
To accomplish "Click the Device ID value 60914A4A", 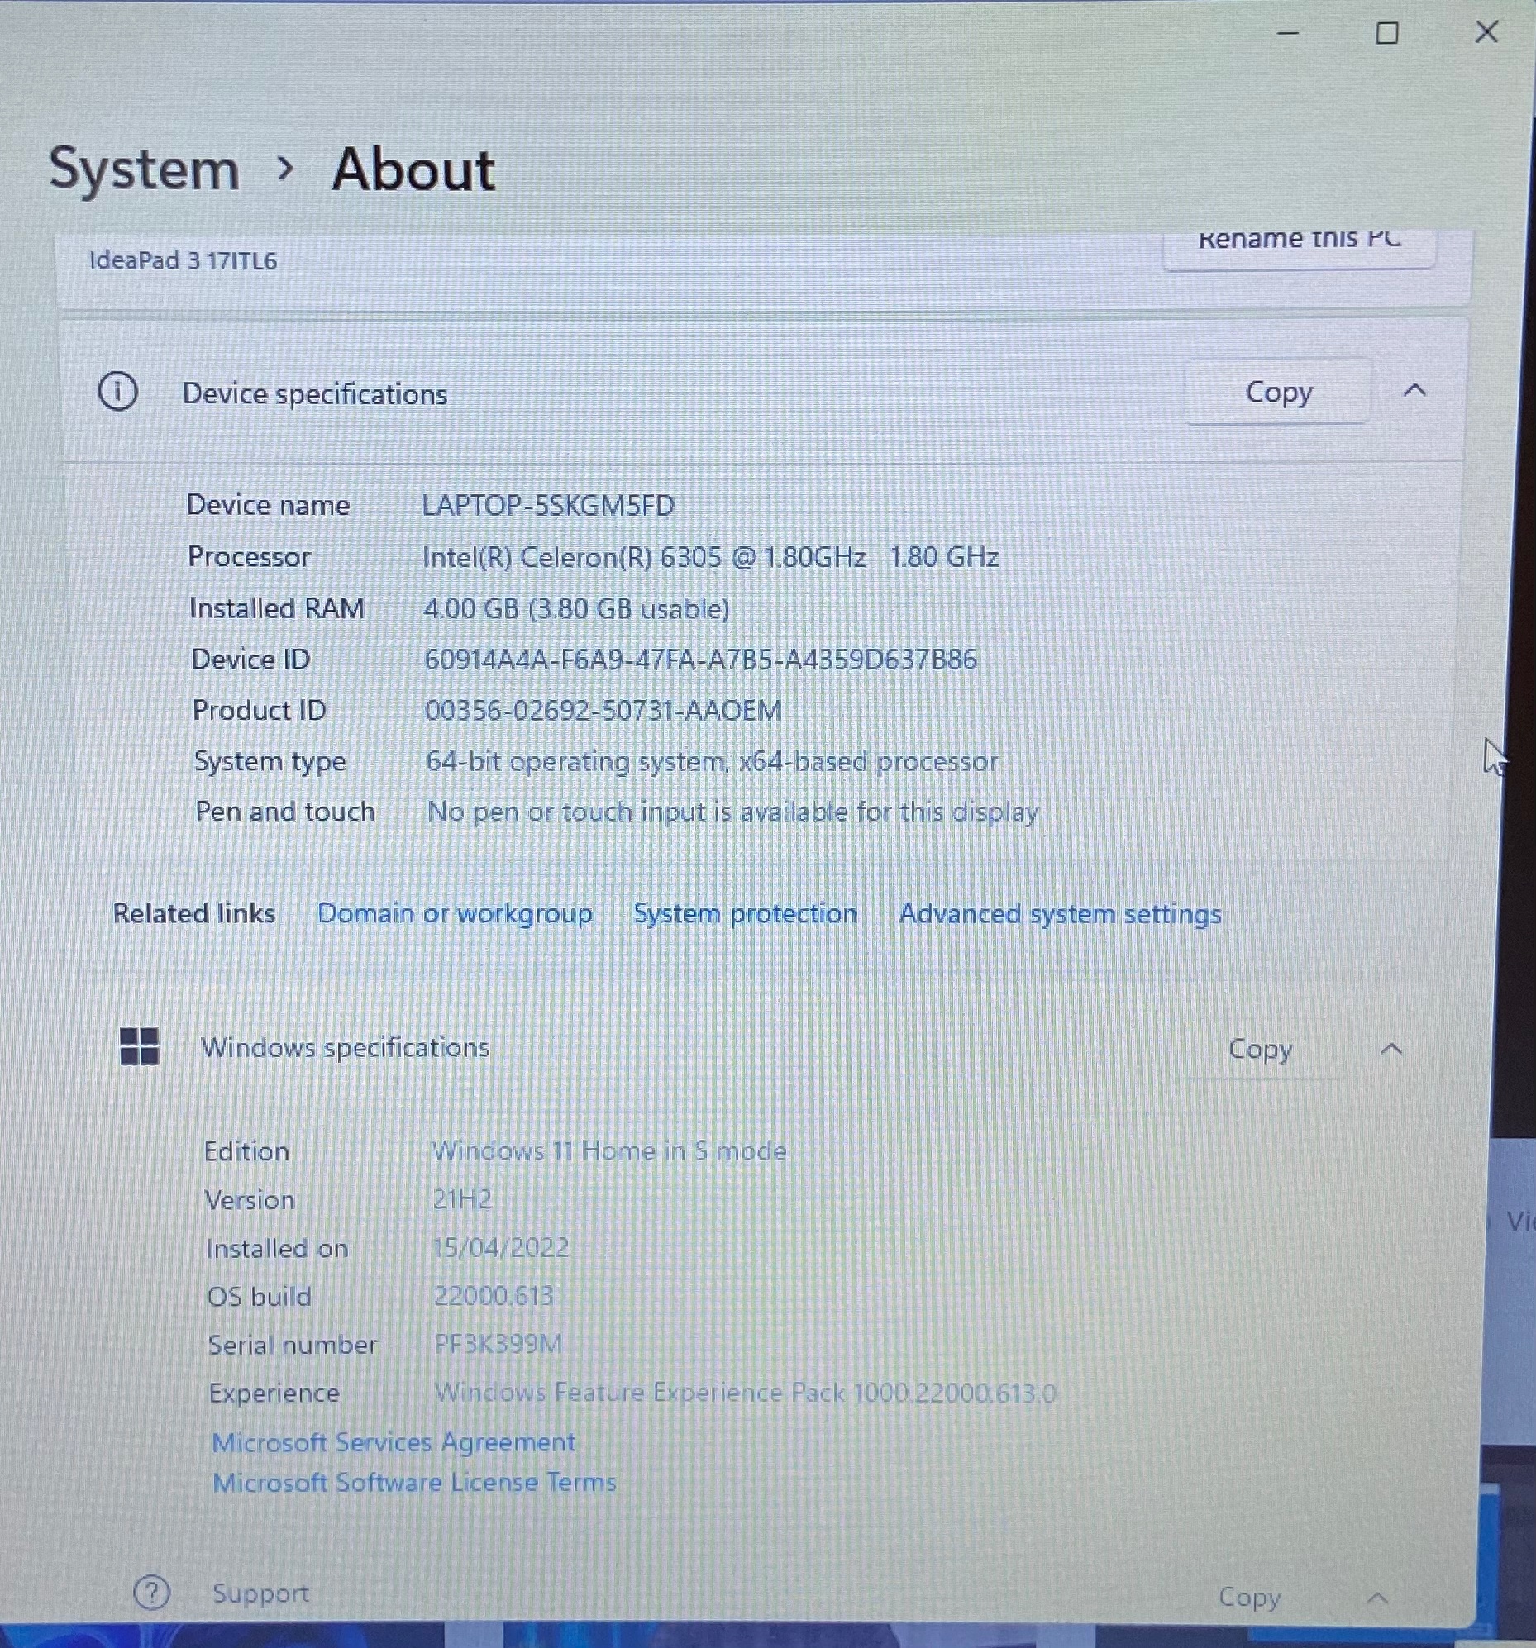I will (700, 660).
